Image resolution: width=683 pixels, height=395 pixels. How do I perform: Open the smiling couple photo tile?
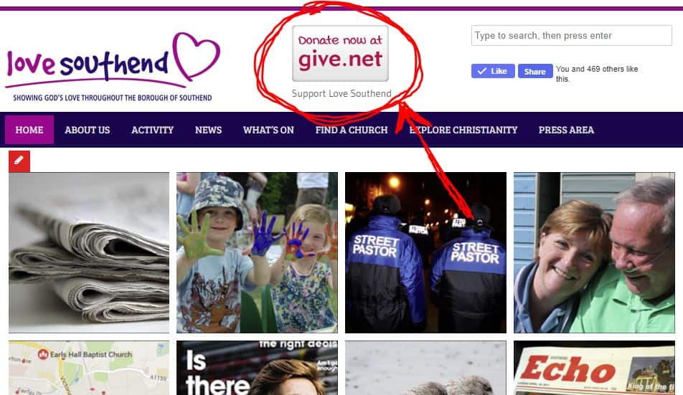pyautogui.click(x=594, y=252)
